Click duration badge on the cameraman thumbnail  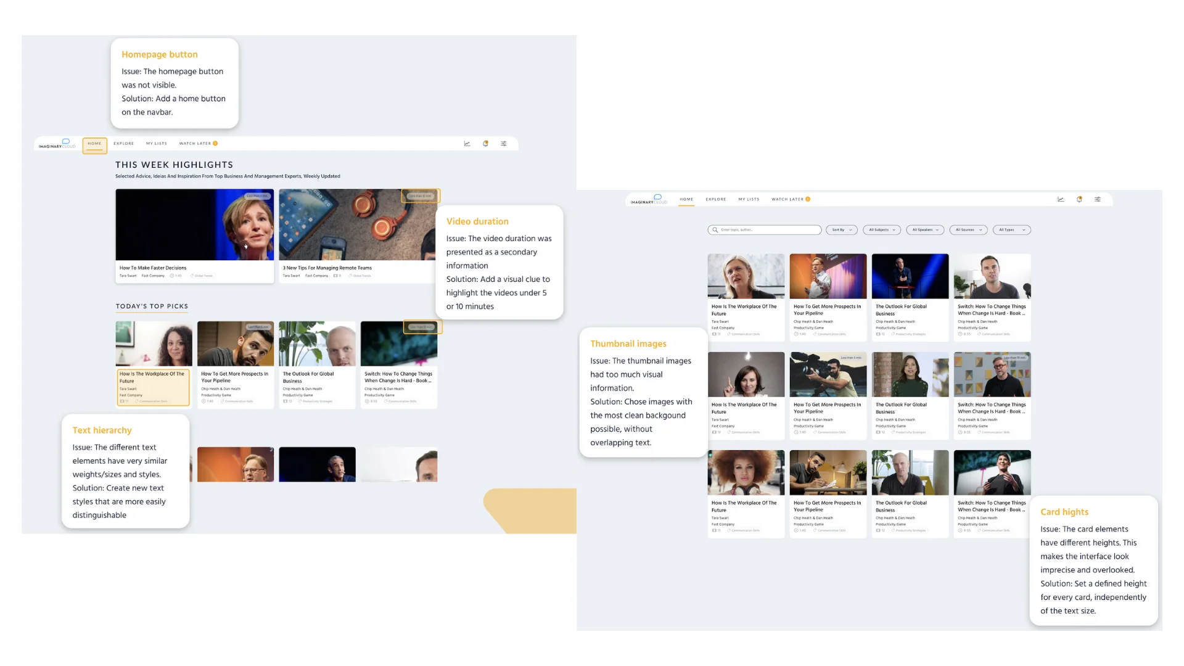point(851,358)
